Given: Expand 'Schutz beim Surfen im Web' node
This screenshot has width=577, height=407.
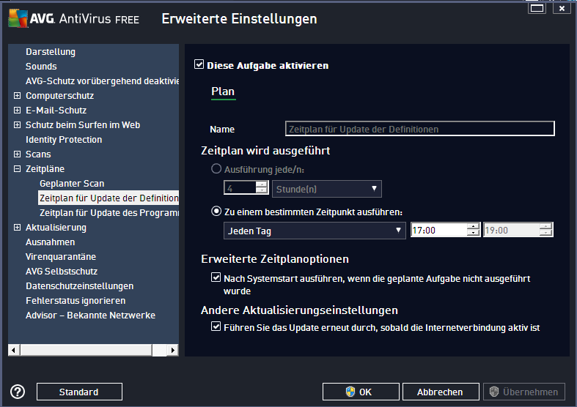Looking at the screenshot, I should click(x=17, y=125).
